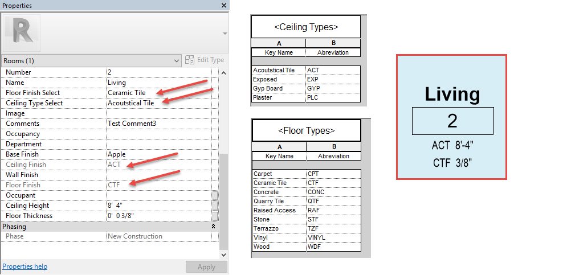Select the Plaster key name cell
The width and height of the screenshot is (563, 275).
(x=279, y=97)
